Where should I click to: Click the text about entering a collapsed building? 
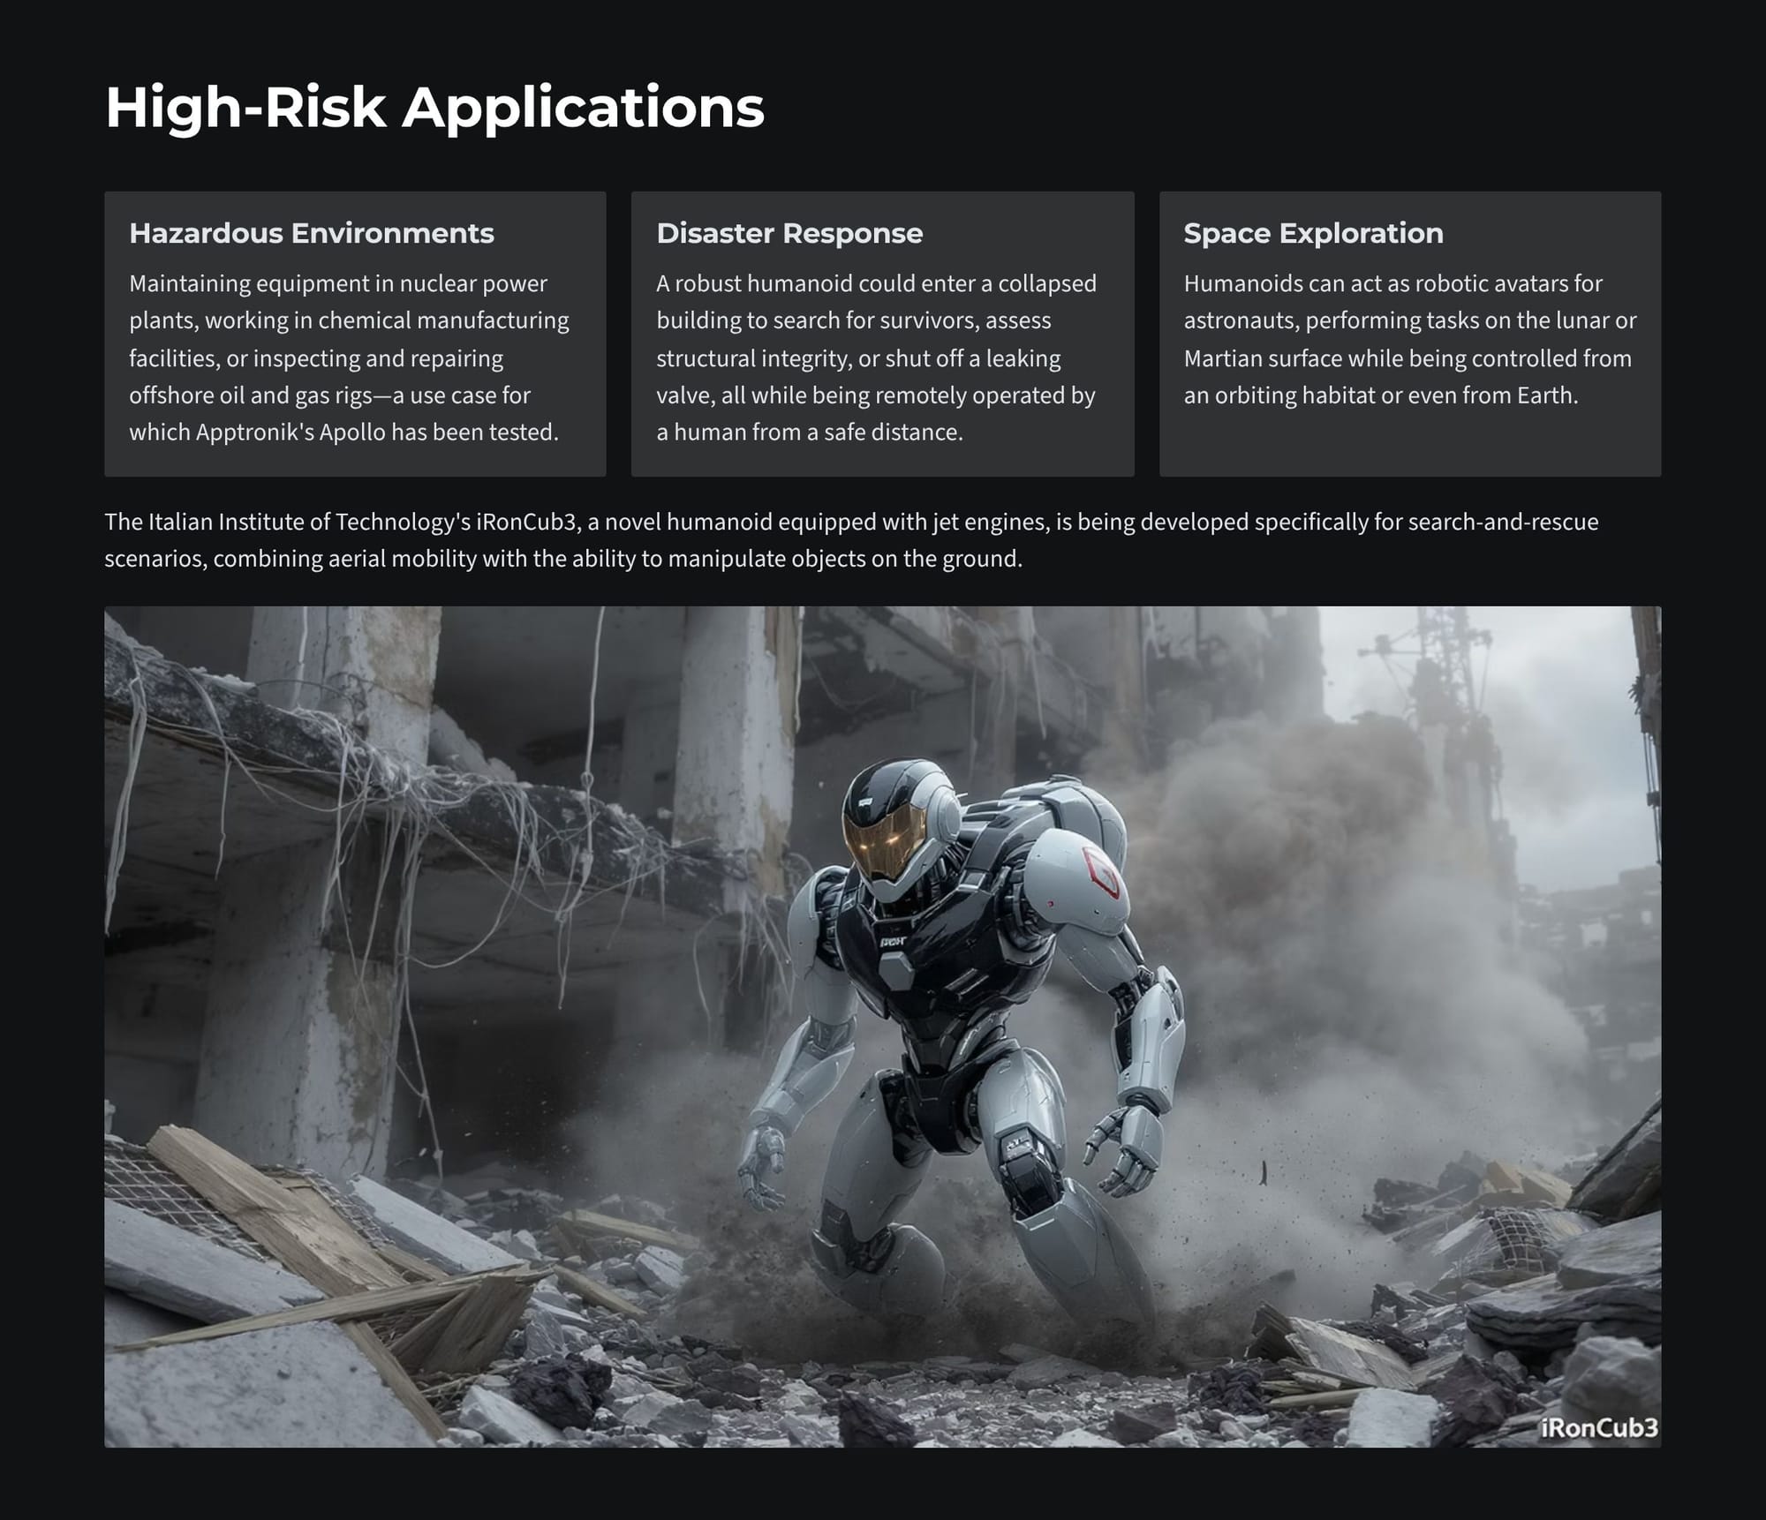coord(877,357)
